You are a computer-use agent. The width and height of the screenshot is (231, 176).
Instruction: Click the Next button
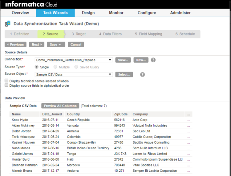(37, 45)
